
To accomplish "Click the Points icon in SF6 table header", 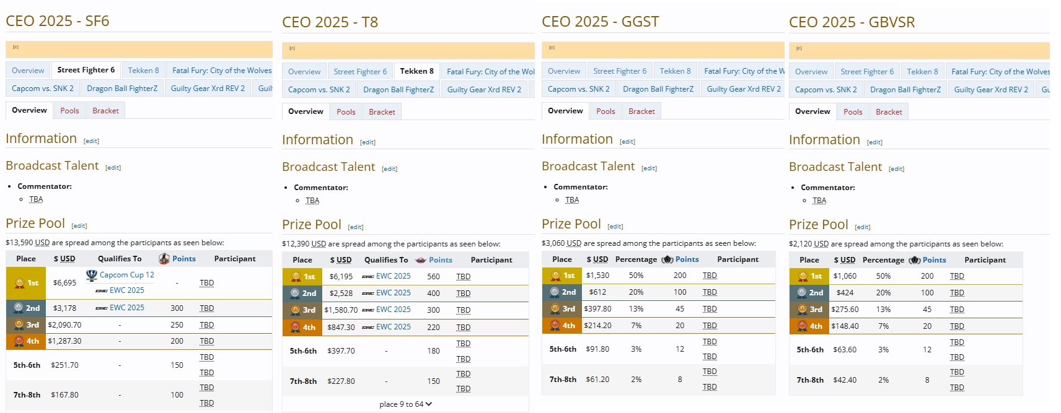I will coord(164,259).
